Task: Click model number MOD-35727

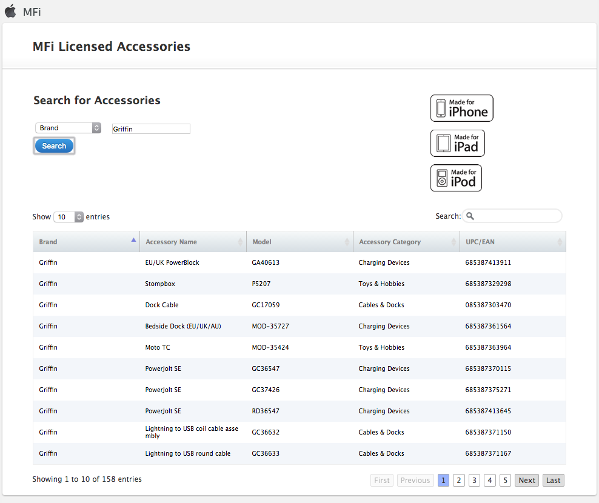Action: (x=270, y=326)
